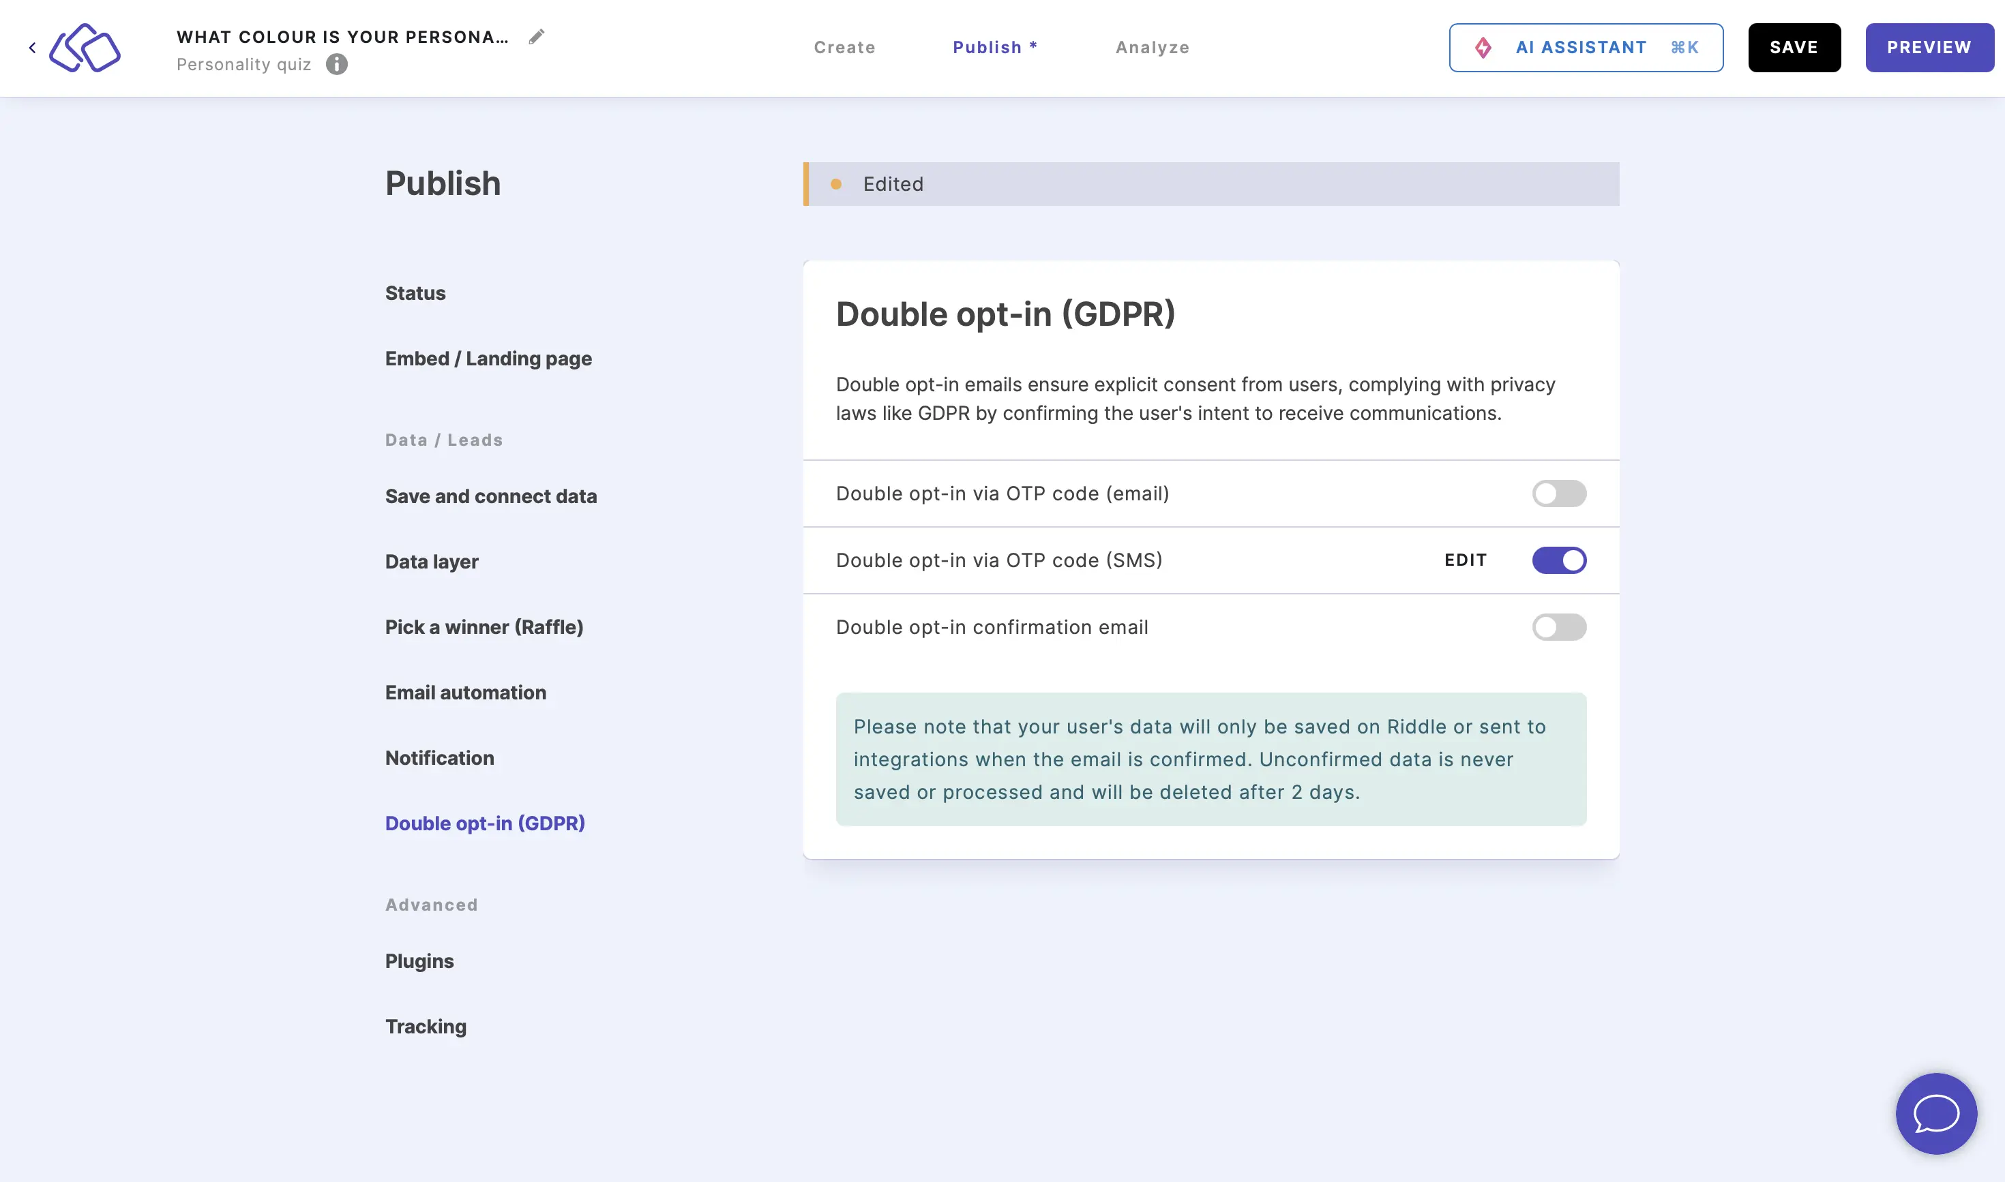Click the chat bubble support icon
The image size is (2005, 1182).
(x=1937, y=1115)
